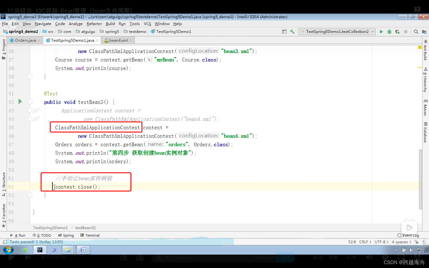Image resolution: width=429 pixels, height=268 pixels.
Task: Open the TODO tool window tab
Action: [42, 235]
